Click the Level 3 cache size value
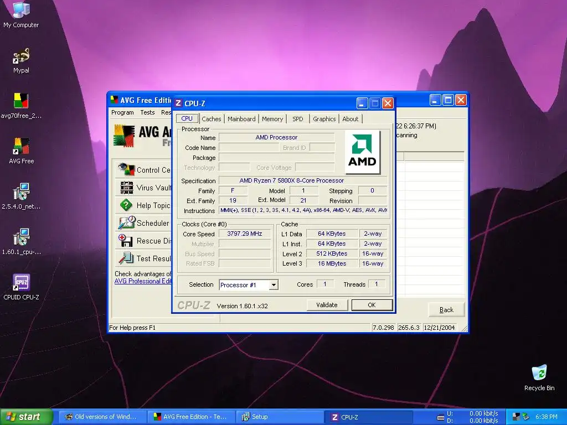This screenshot has width=567, height=425. point(332,263)
